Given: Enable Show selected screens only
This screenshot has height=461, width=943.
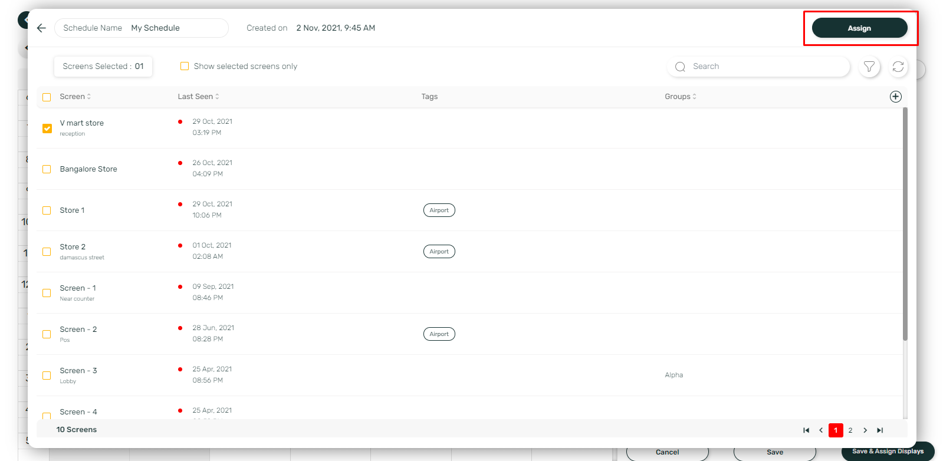Looking at the screenshot, I should [x=185, y=66].
